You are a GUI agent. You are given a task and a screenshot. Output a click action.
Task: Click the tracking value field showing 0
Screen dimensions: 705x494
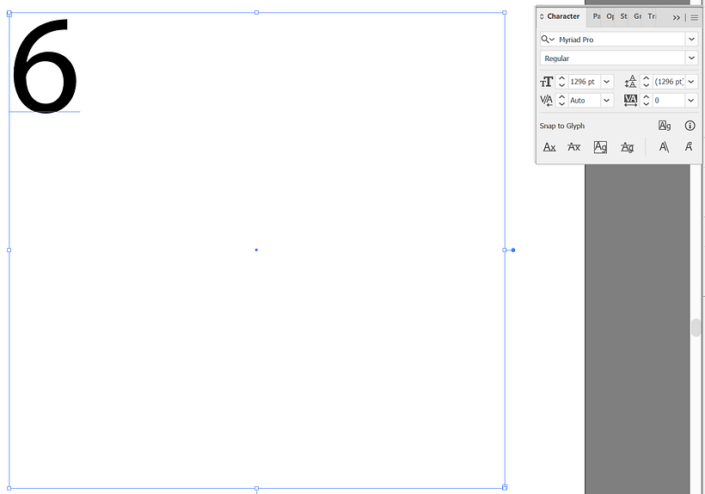667,101
